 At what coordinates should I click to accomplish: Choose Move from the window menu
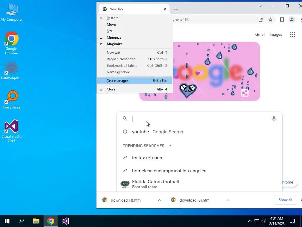(134, 25)
